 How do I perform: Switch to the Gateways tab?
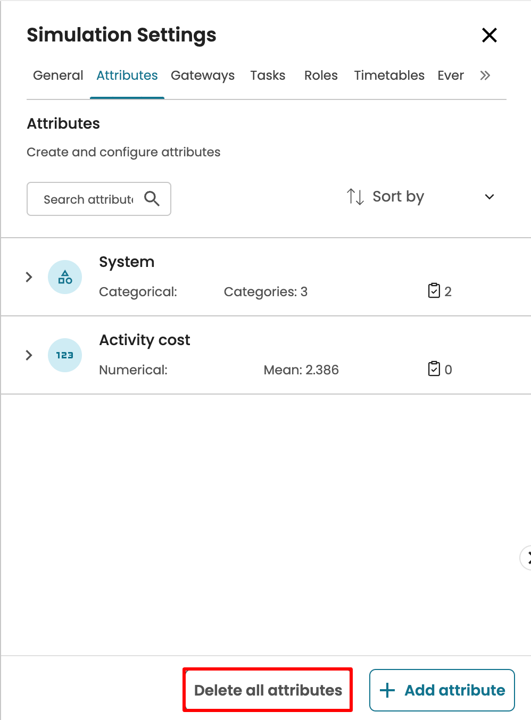point(202,76)
